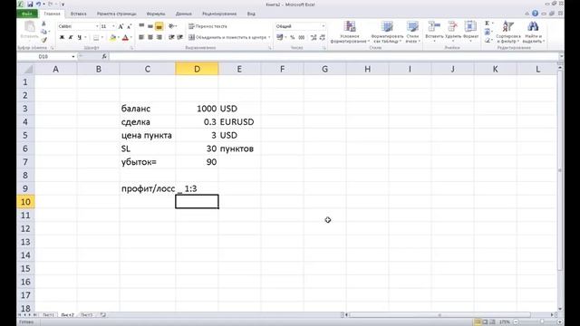Click the text orientation icon
The image size is (580, 326).
point(171,26)
